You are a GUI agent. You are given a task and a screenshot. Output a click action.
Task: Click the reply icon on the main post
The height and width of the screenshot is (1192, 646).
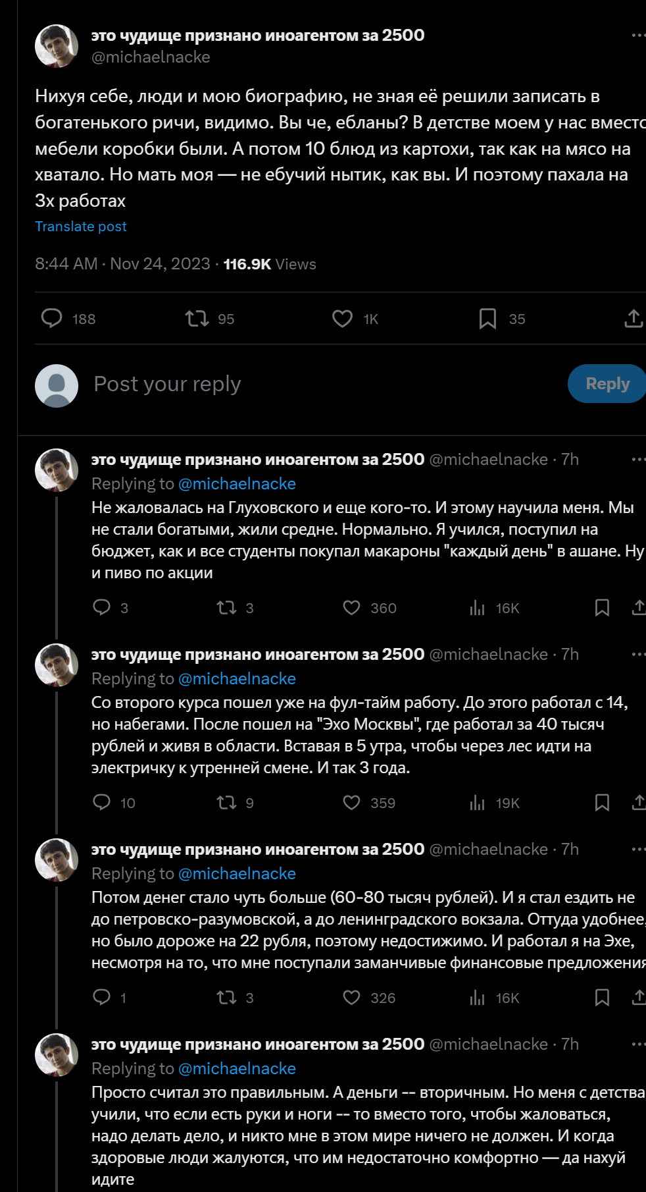click(x=51, y=319)
